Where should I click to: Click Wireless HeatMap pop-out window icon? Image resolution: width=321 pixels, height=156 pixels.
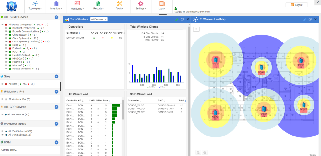pos(310,19)
